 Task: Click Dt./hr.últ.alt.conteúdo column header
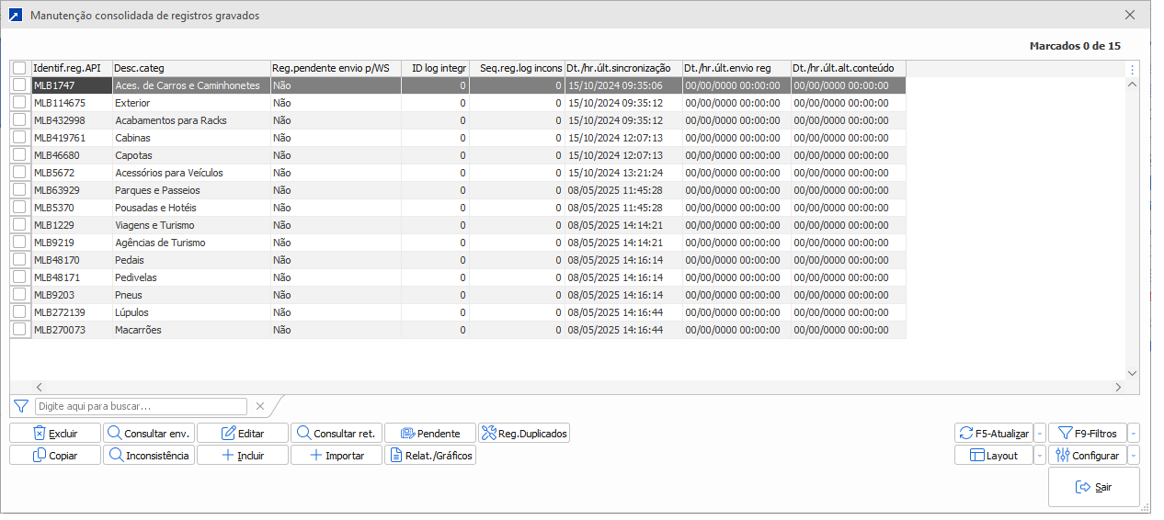click(x=849, y=68)
